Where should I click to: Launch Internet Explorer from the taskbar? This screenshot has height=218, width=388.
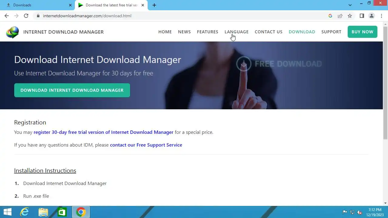(25, 212)
